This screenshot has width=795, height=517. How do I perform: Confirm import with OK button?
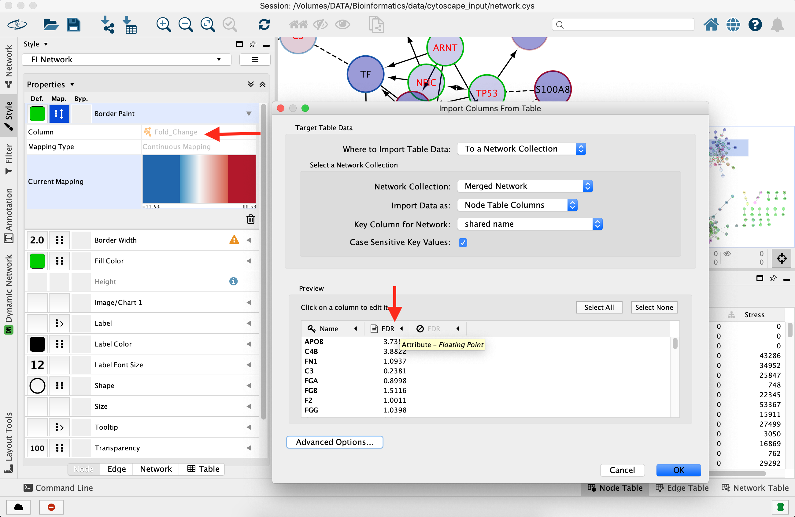pyautogui.click(x=679, y=470)
